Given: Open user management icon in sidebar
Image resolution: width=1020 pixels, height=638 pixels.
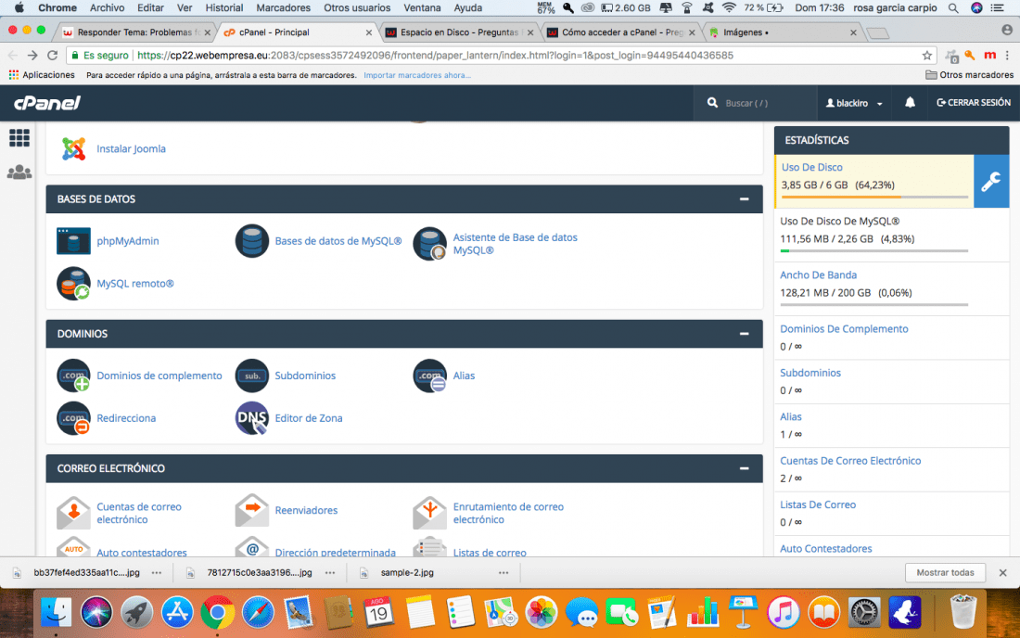Looking at the screenshot, I should (19, 172).
